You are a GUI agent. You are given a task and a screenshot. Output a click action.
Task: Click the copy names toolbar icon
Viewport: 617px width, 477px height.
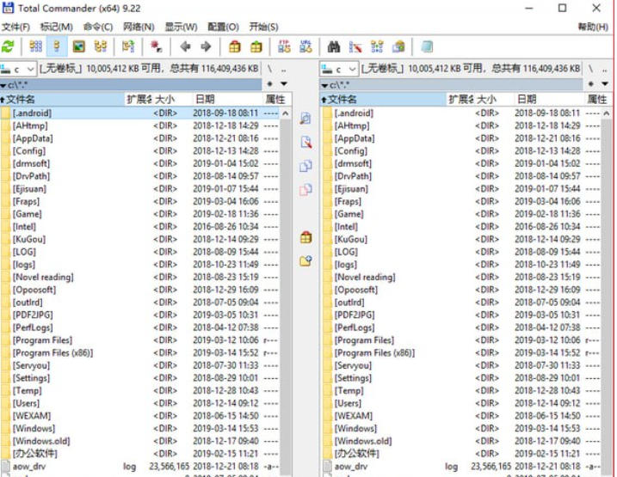click(x=398, y=46)
